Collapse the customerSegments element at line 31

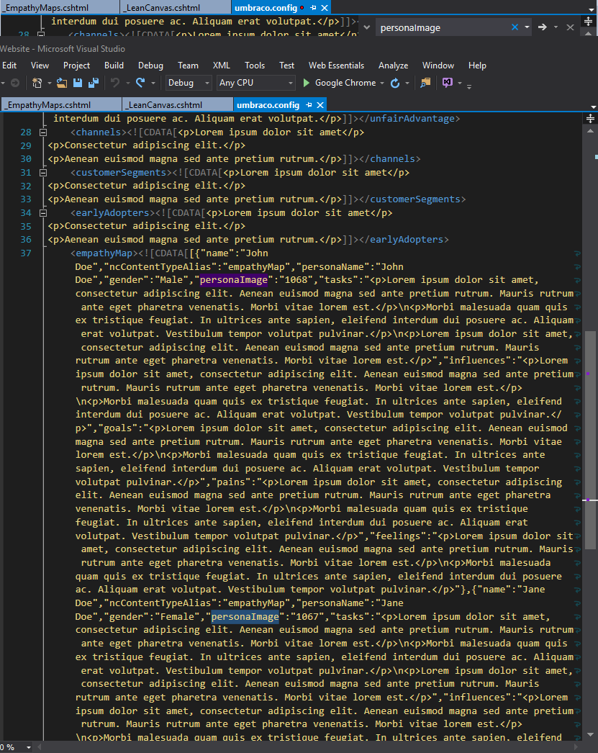(42, 172)
